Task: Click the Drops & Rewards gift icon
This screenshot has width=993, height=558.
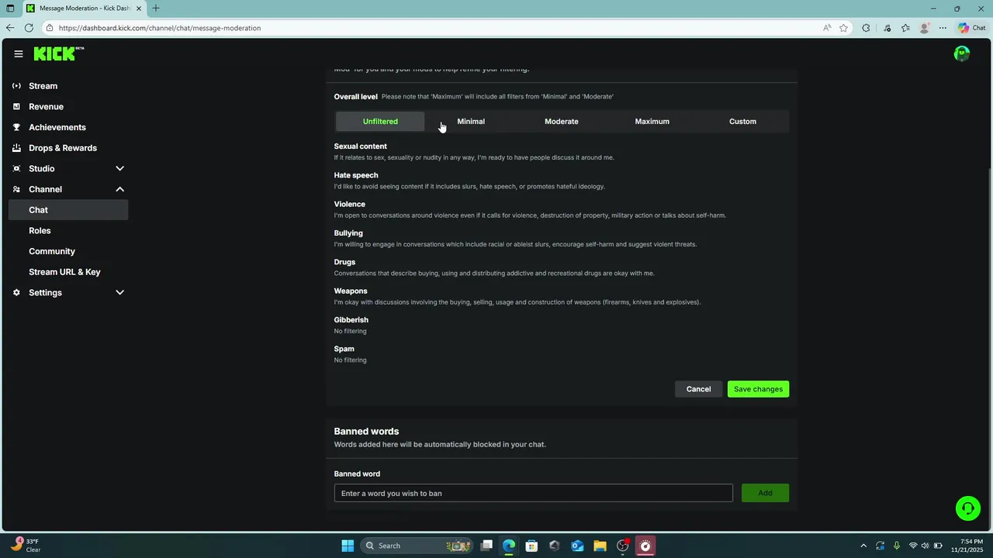Action: coord(16,148)
